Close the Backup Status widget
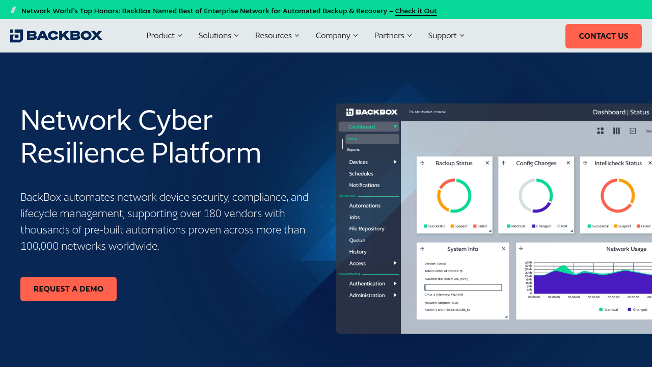 (487, 163)
